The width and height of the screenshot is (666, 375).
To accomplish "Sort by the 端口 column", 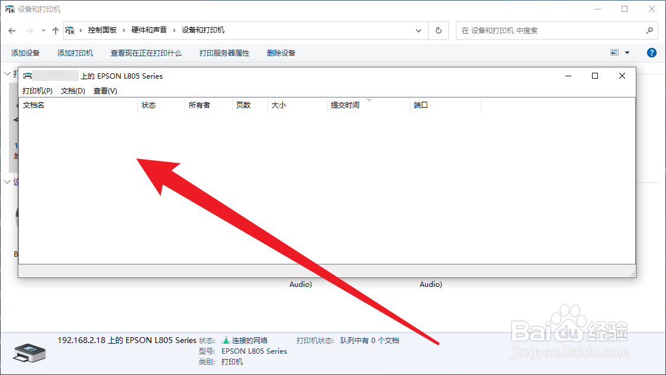I will (x=446, y=105).
